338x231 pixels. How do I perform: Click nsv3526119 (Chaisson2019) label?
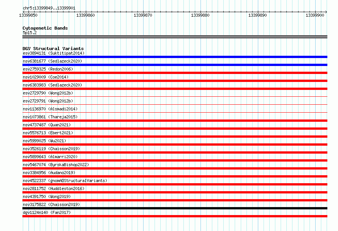(51, 149)
